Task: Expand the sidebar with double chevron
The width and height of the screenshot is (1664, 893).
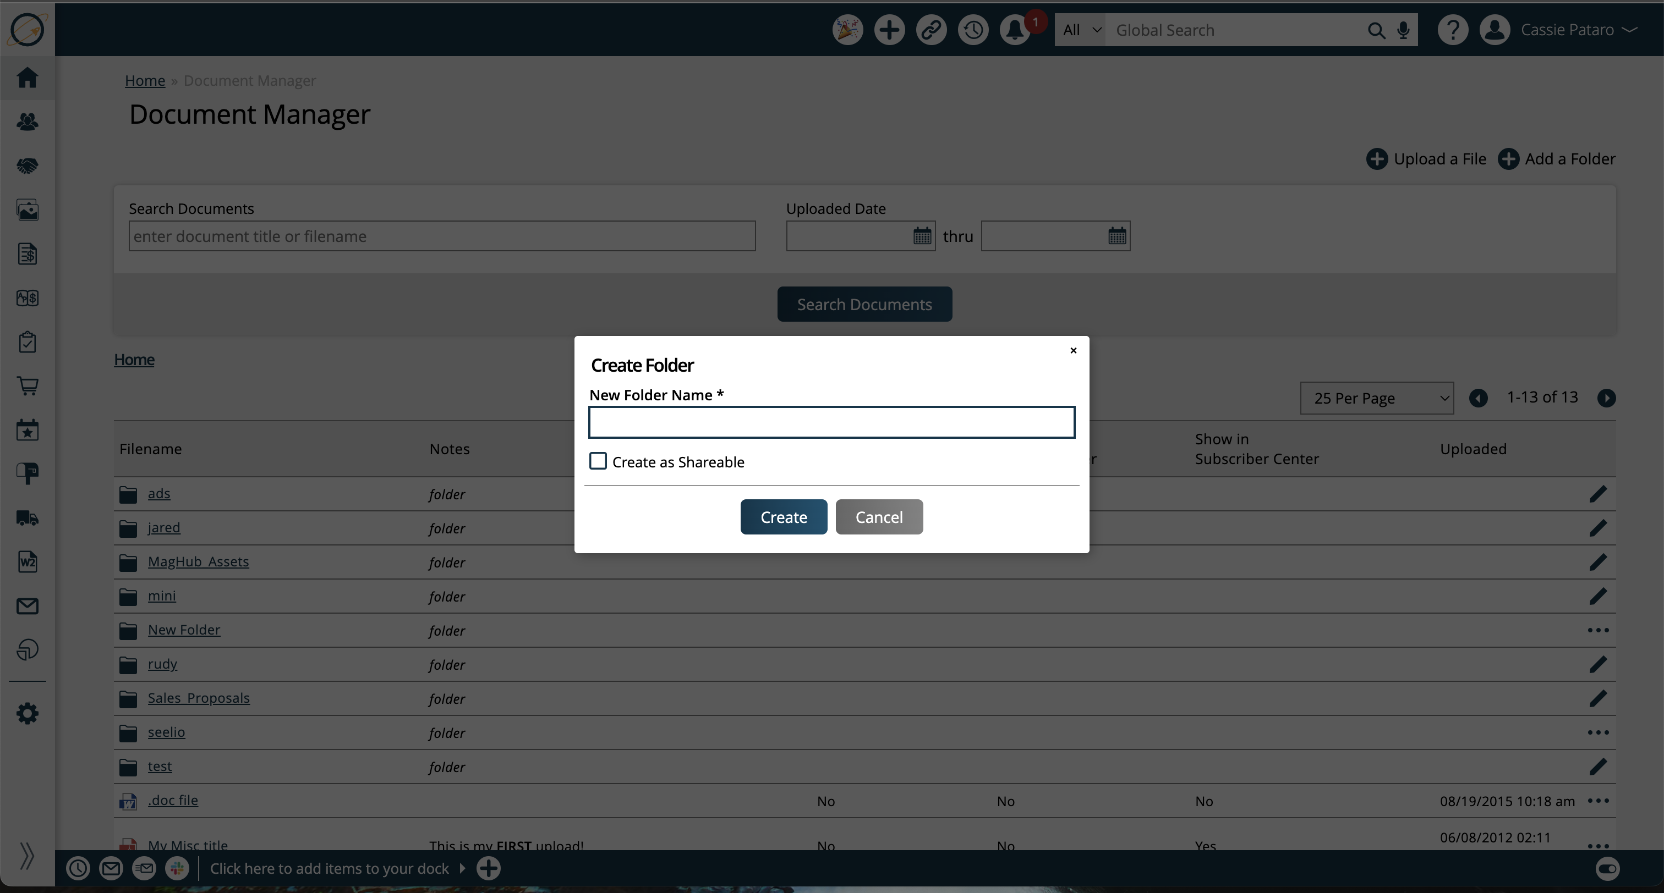Action: point(26,856)
